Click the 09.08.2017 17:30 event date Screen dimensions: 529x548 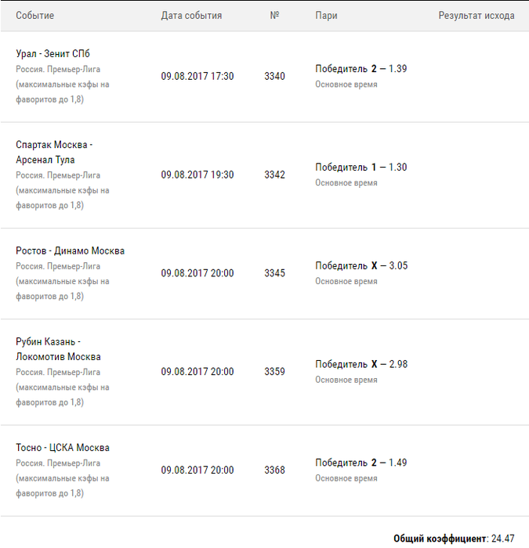pyautogui.click(x=197, y=77)
